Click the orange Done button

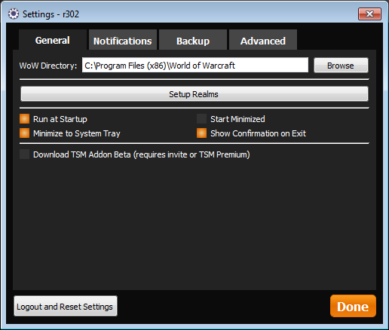(x=353, y=306)
